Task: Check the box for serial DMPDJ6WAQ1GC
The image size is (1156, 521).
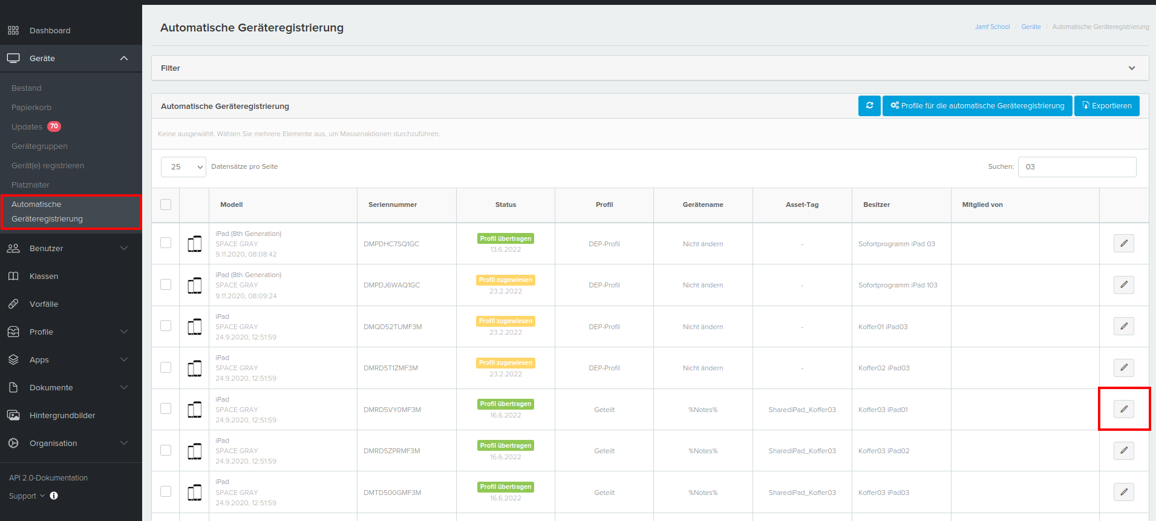Action: pos(166,284)
